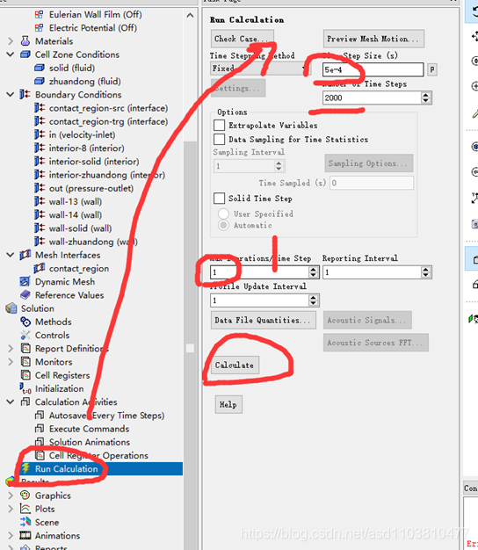
Task: Click the Calculate button
Action: pos(235,365)
